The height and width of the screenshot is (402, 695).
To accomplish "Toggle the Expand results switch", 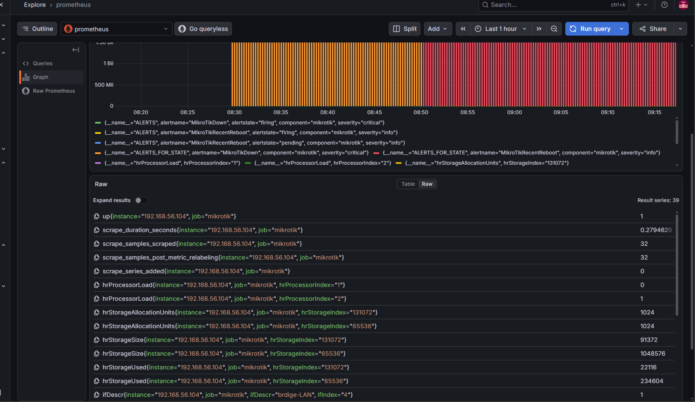I will pos(141,200).
